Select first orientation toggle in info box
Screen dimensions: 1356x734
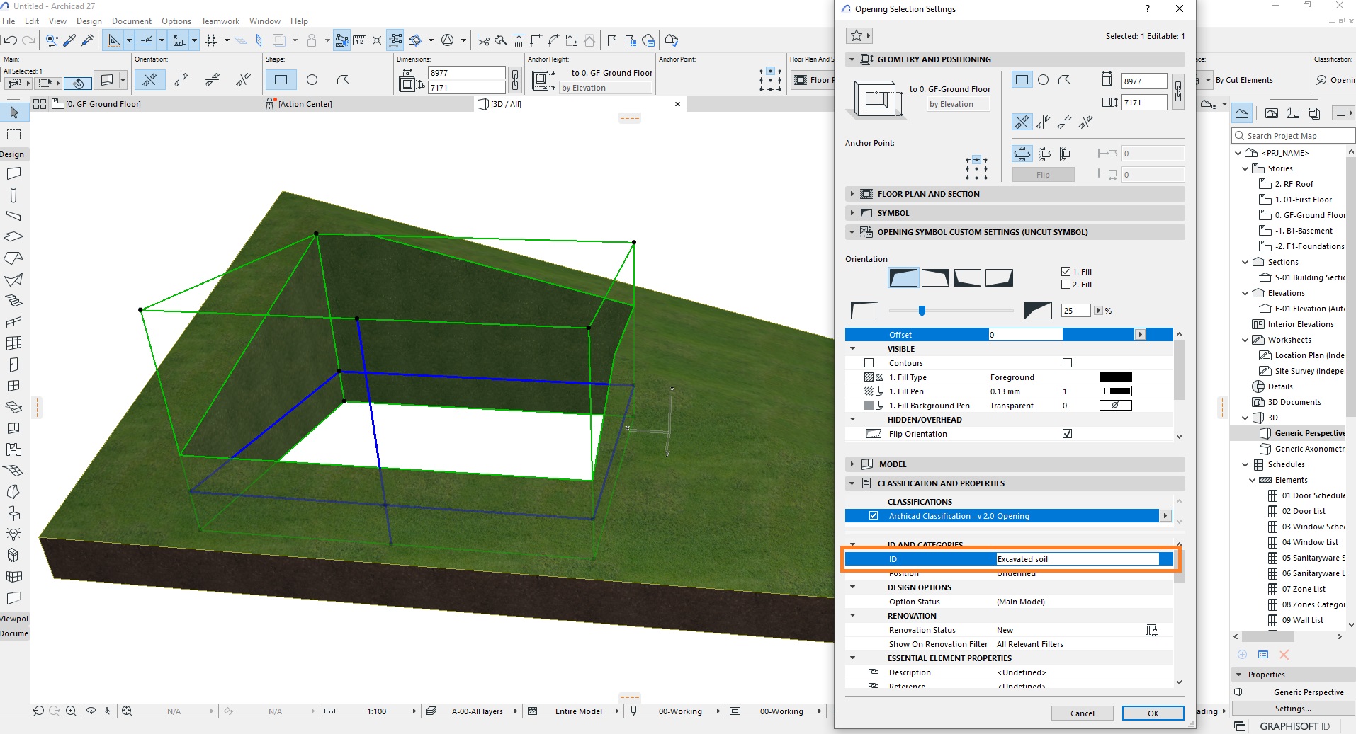tap(150, 80)
